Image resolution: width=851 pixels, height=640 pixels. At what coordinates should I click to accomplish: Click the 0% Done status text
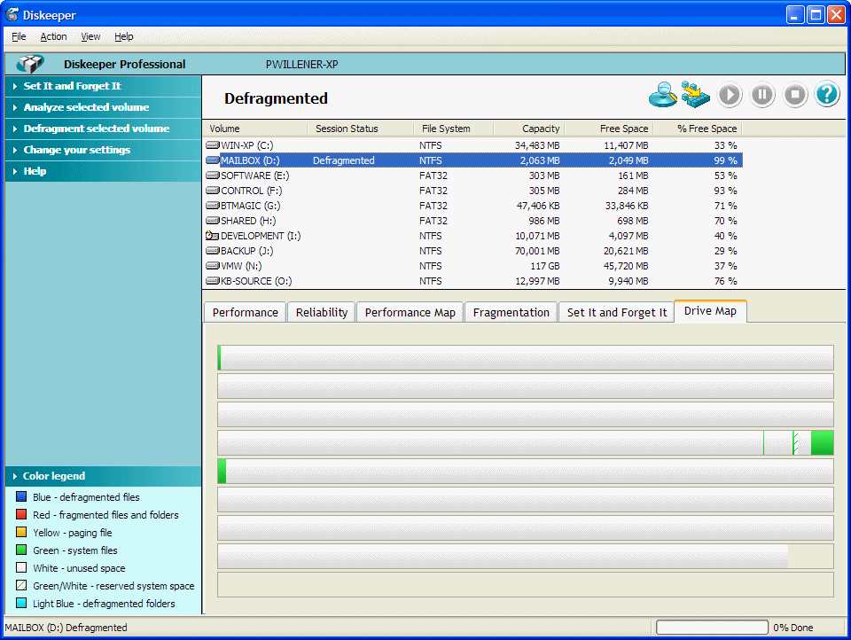point(792,628)
